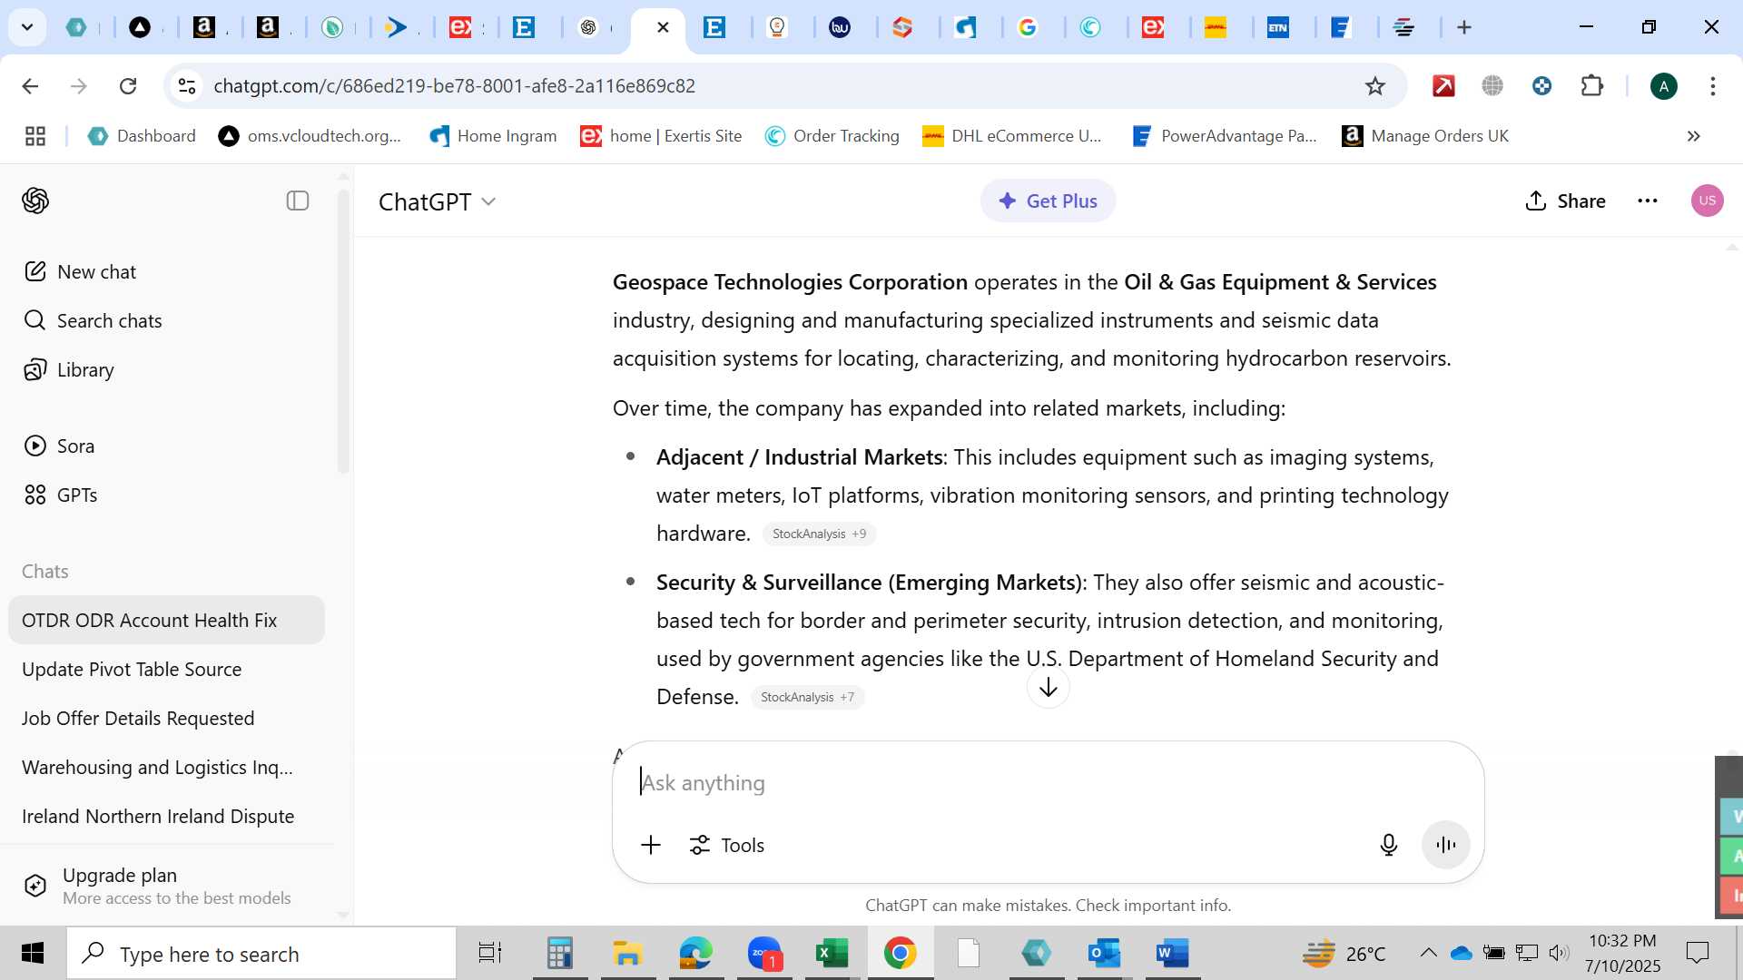Open the PowerAdvantage bookmark
The image size is (1743, 980).
(1224, 136)
